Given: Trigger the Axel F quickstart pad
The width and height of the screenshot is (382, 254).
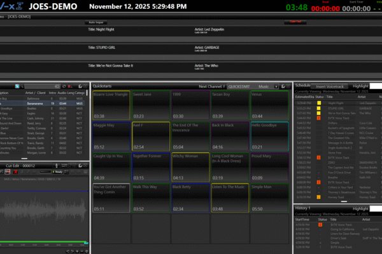Looking at the screenshot, I should pos(150,135).
